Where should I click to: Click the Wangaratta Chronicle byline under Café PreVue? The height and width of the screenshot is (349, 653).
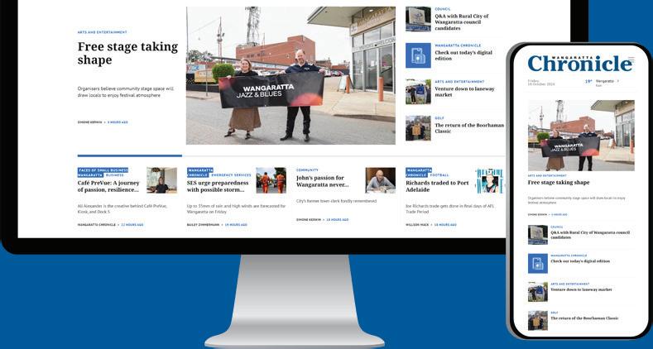point(97,225)
